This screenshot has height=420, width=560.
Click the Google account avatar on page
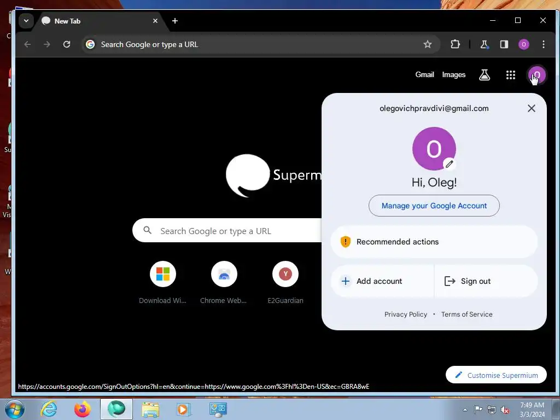point(537,74)
